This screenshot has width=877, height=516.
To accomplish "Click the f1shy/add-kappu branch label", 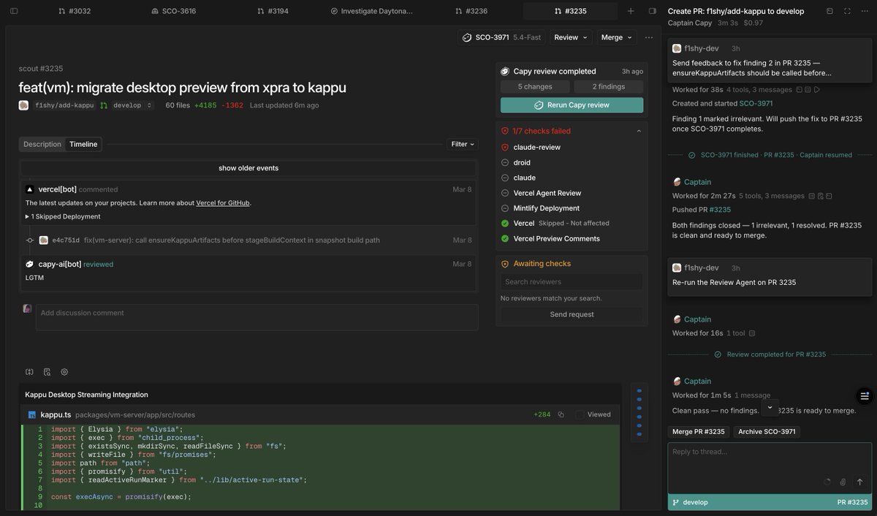I will 64,105.
